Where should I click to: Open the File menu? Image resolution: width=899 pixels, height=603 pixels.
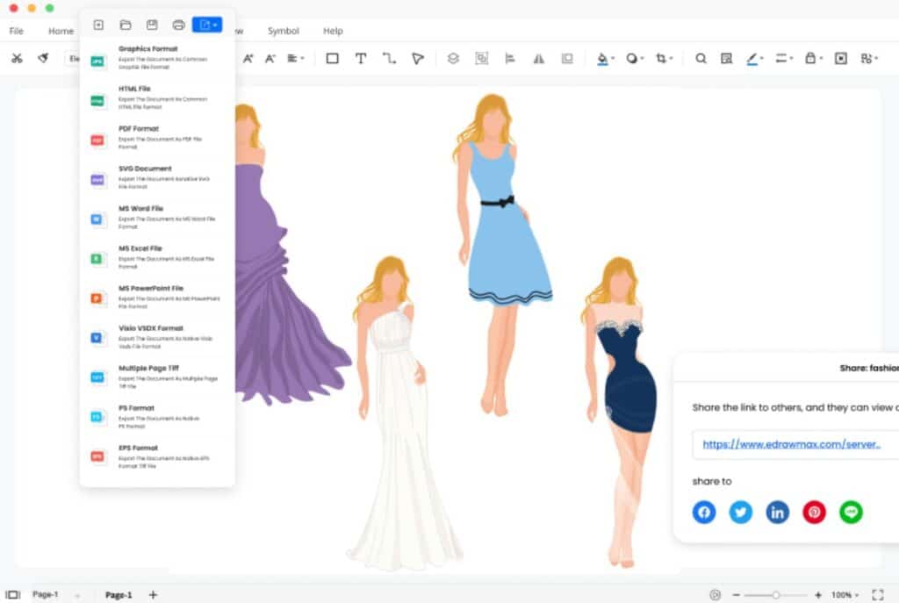coord(16,31)
